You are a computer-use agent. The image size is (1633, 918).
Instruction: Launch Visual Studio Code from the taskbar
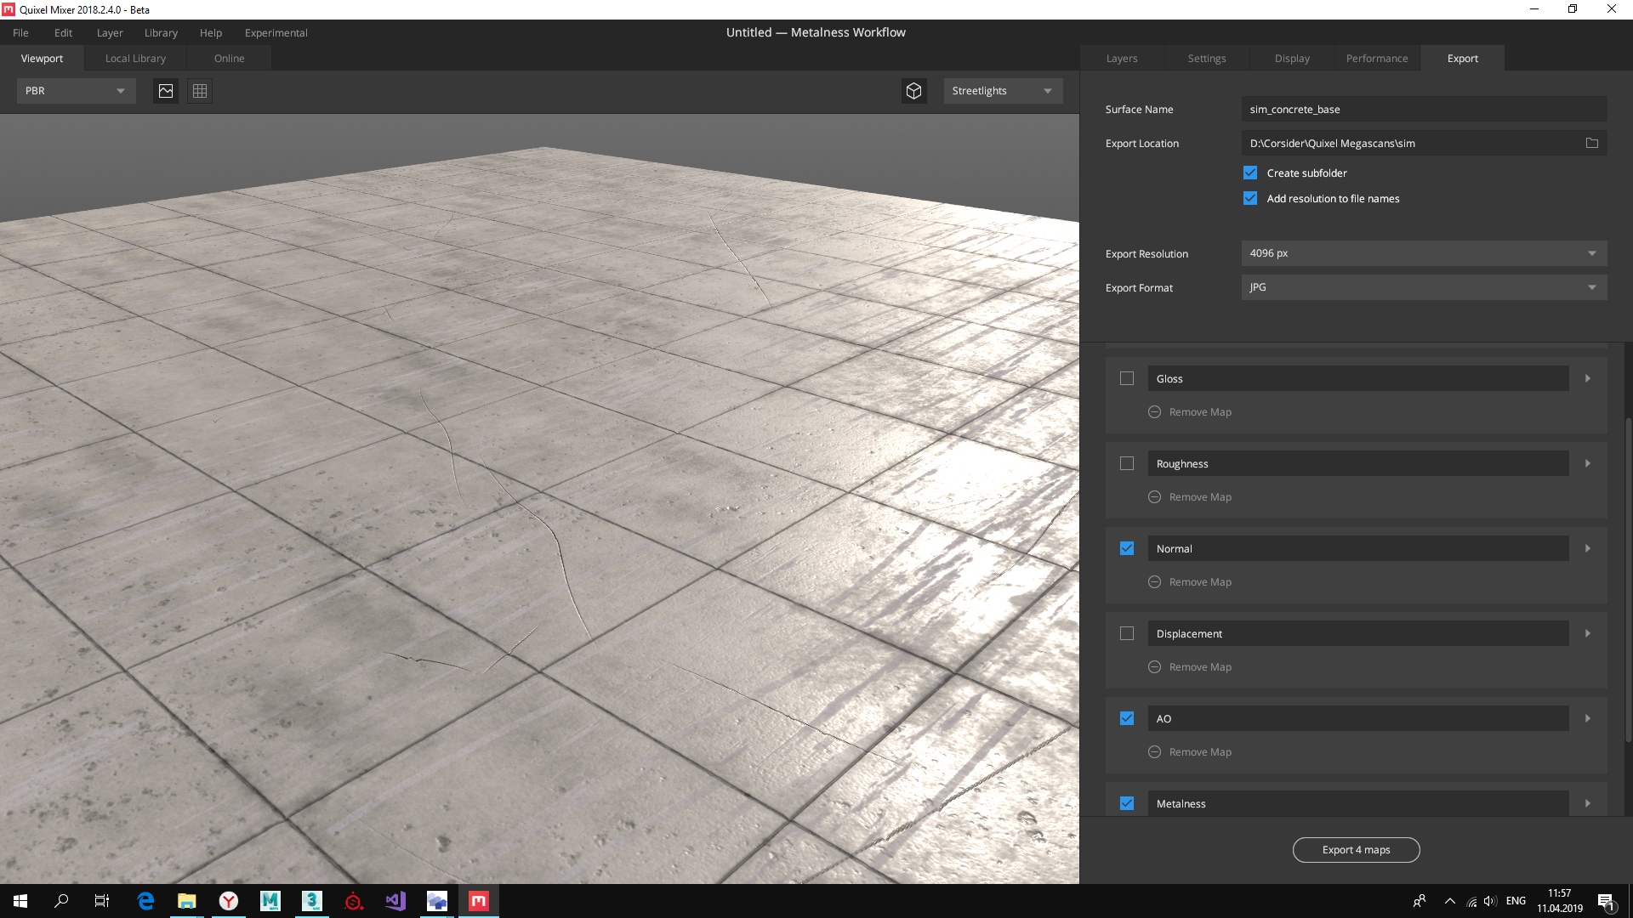pos(395,901)
